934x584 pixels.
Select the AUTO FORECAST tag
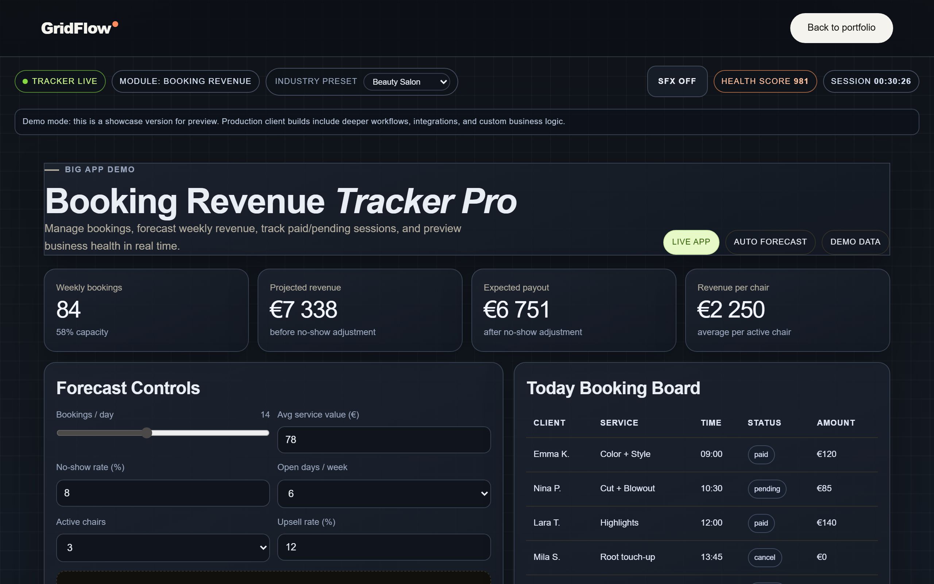[x=770, y=242]
